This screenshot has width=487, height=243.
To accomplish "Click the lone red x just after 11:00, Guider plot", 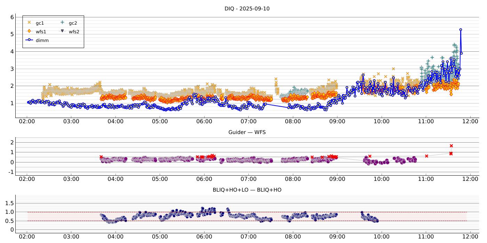I will coord(426,156).
